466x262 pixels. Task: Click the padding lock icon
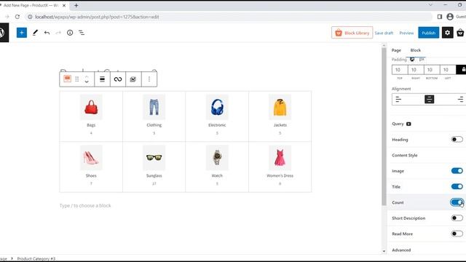[x=462, y=70]
